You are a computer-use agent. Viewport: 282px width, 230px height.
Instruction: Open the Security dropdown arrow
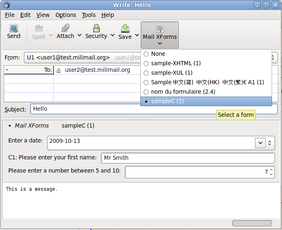coord(113,35)
